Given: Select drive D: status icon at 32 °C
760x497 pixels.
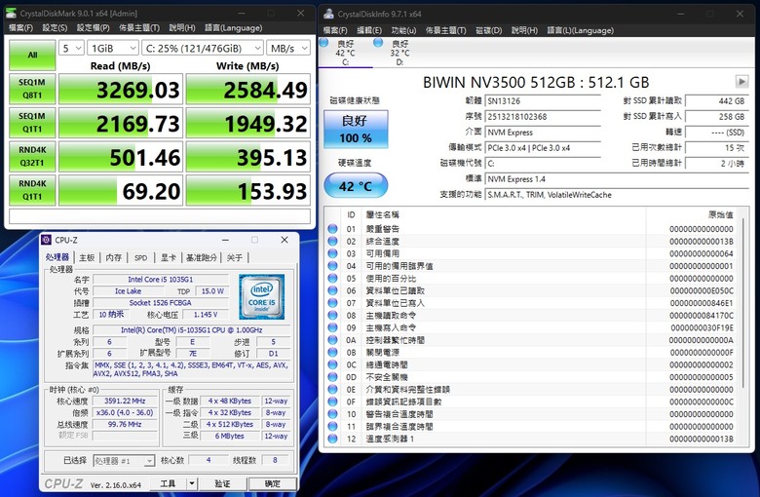Looking at the screenshot, I should point(378,43).
